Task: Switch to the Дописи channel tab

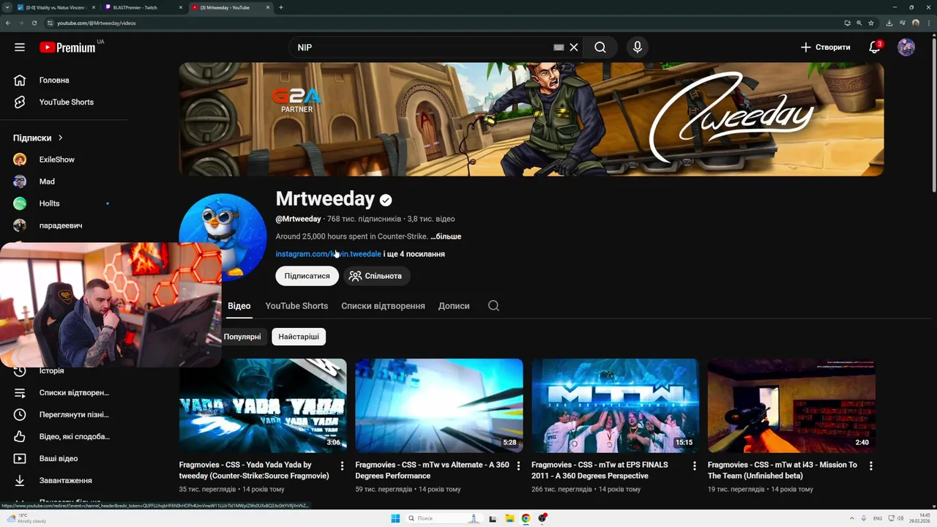Action: (454, 306)
